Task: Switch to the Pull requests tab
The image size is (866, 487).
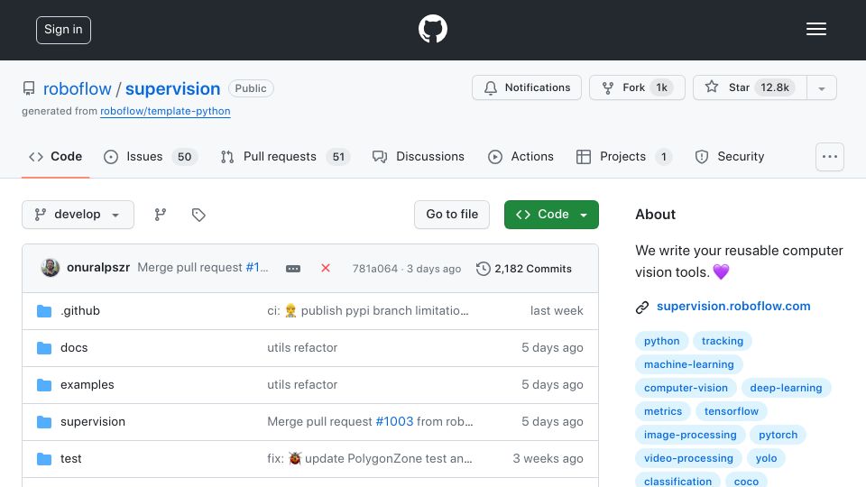Action: coord(285,157)
